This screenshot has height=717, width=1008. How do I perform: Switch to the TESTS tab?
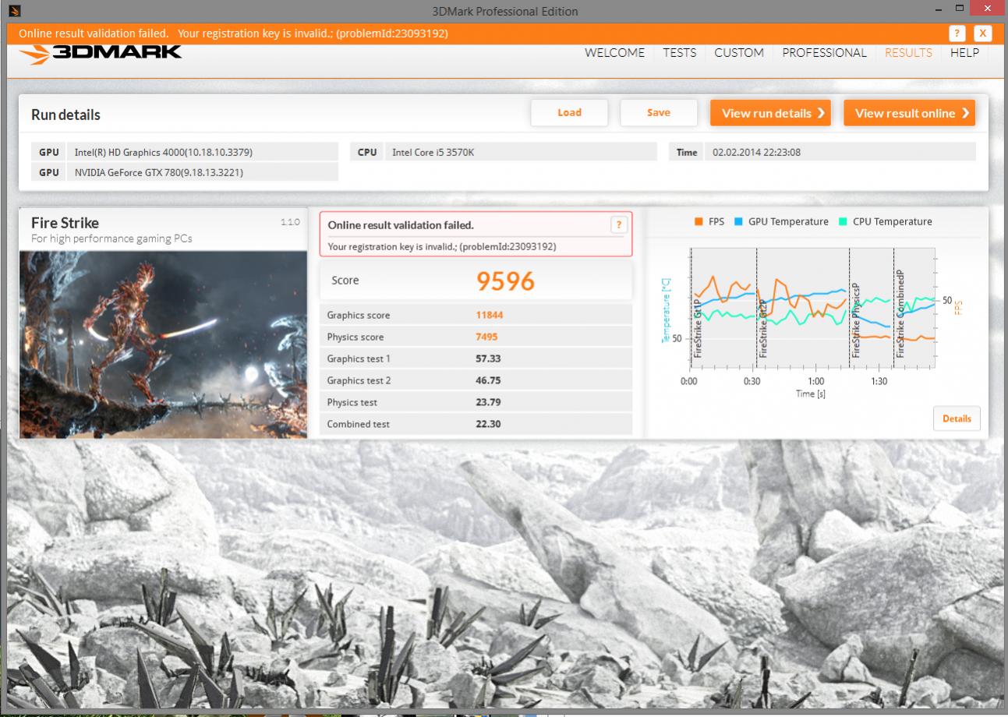click(x=680, y=53)
